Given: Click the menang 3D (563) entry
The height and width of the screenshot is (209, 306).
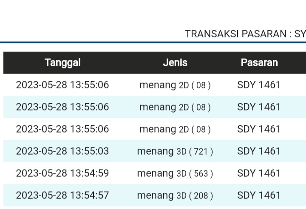Looking at the screenshot, I should pyautogui.click(x=175, y=173).
